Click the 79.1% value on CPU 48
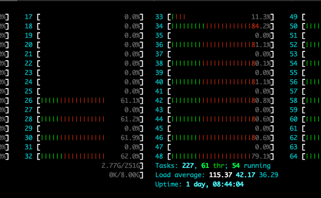Image resolution: width=321 pixels, height=198 pixels. 261,156
